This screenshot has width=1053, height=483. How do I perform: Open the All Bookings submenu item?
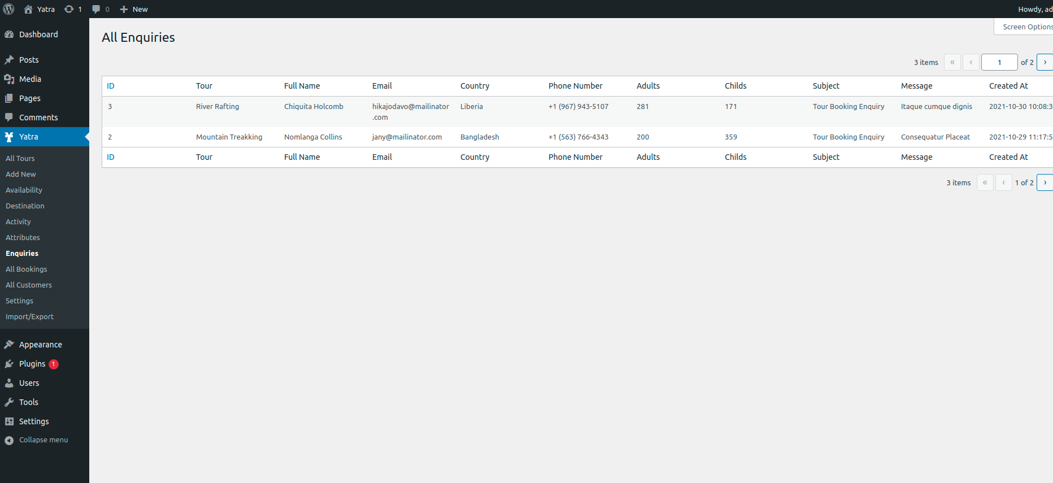click(27, 269)
